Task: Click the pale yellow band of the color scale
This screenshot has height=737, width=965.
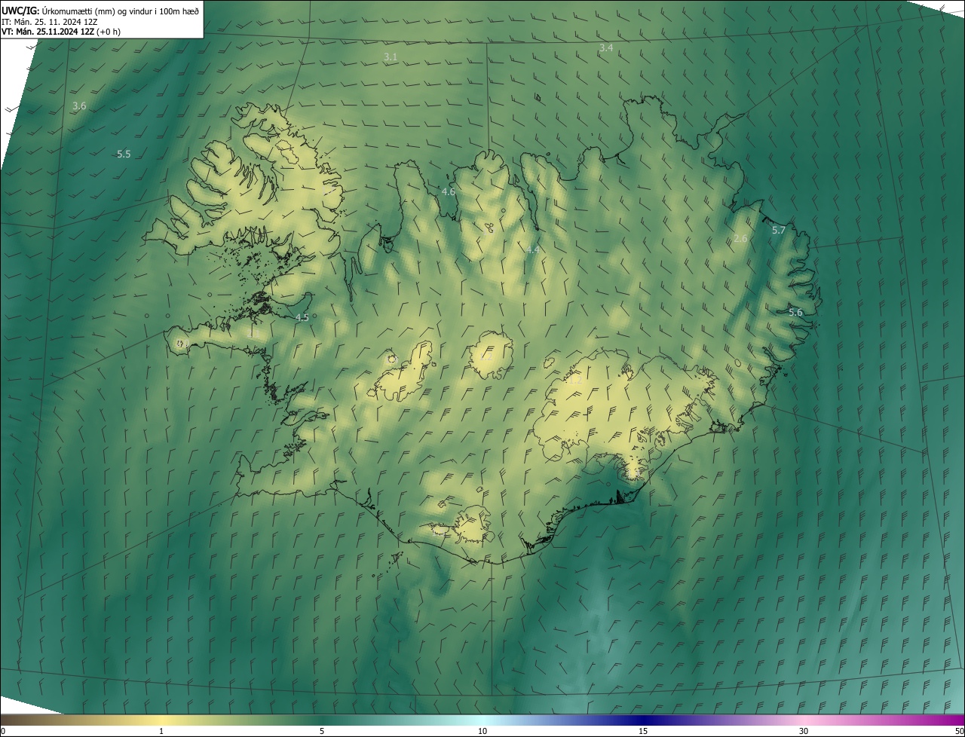Action: pyautogui.click(x=162, y=720)
